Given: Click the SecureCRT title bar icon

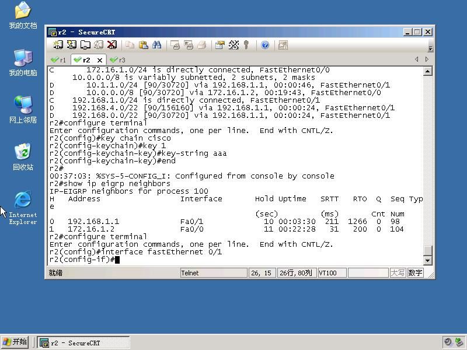Looking at the screenshot, I should [x=53, y=32].
